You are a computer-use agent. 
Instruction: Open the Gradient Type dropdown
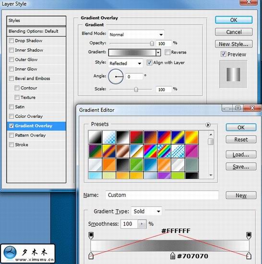(x=146, y=211)
